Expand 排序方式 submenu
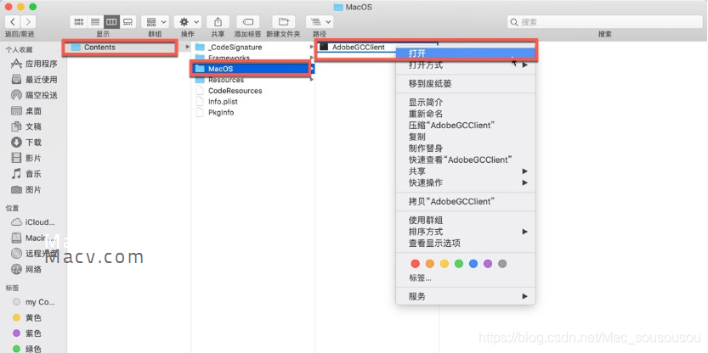The image size is (708, 353). tap(465, 232)
